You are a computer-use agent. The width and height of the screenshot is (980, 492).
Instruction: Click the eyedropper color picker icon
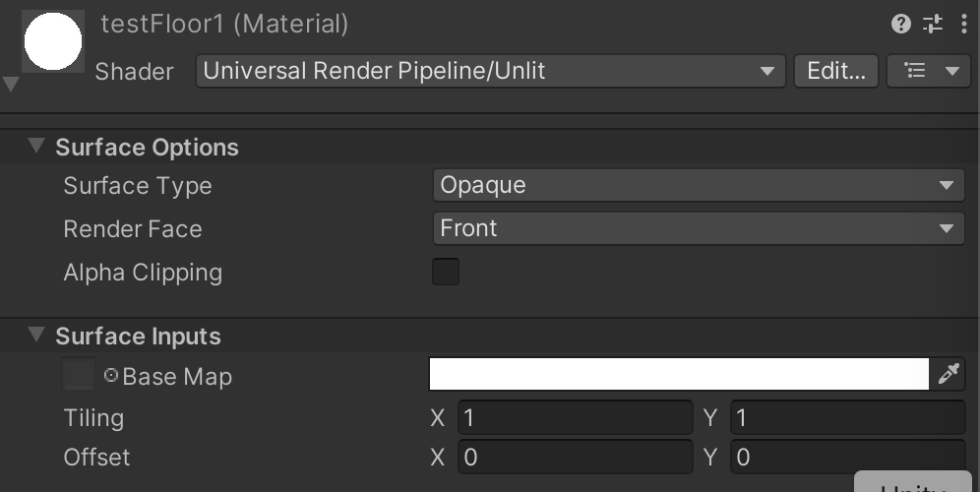pyautogui.click(x=949, y=374)
